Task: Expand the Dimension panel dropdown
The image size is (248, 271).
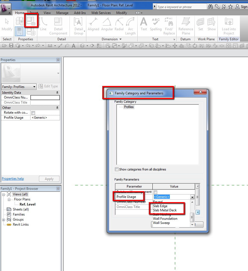Action: click(120, 39)
